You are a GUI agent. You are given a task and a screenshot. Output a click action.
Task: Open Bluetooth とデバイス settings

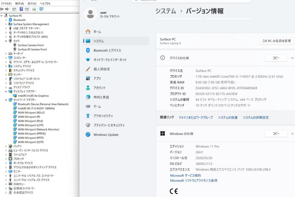coord(116,50)
